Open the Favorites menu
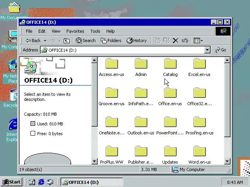The width and height of the screenshot is (250, 187). pos(75,31)
